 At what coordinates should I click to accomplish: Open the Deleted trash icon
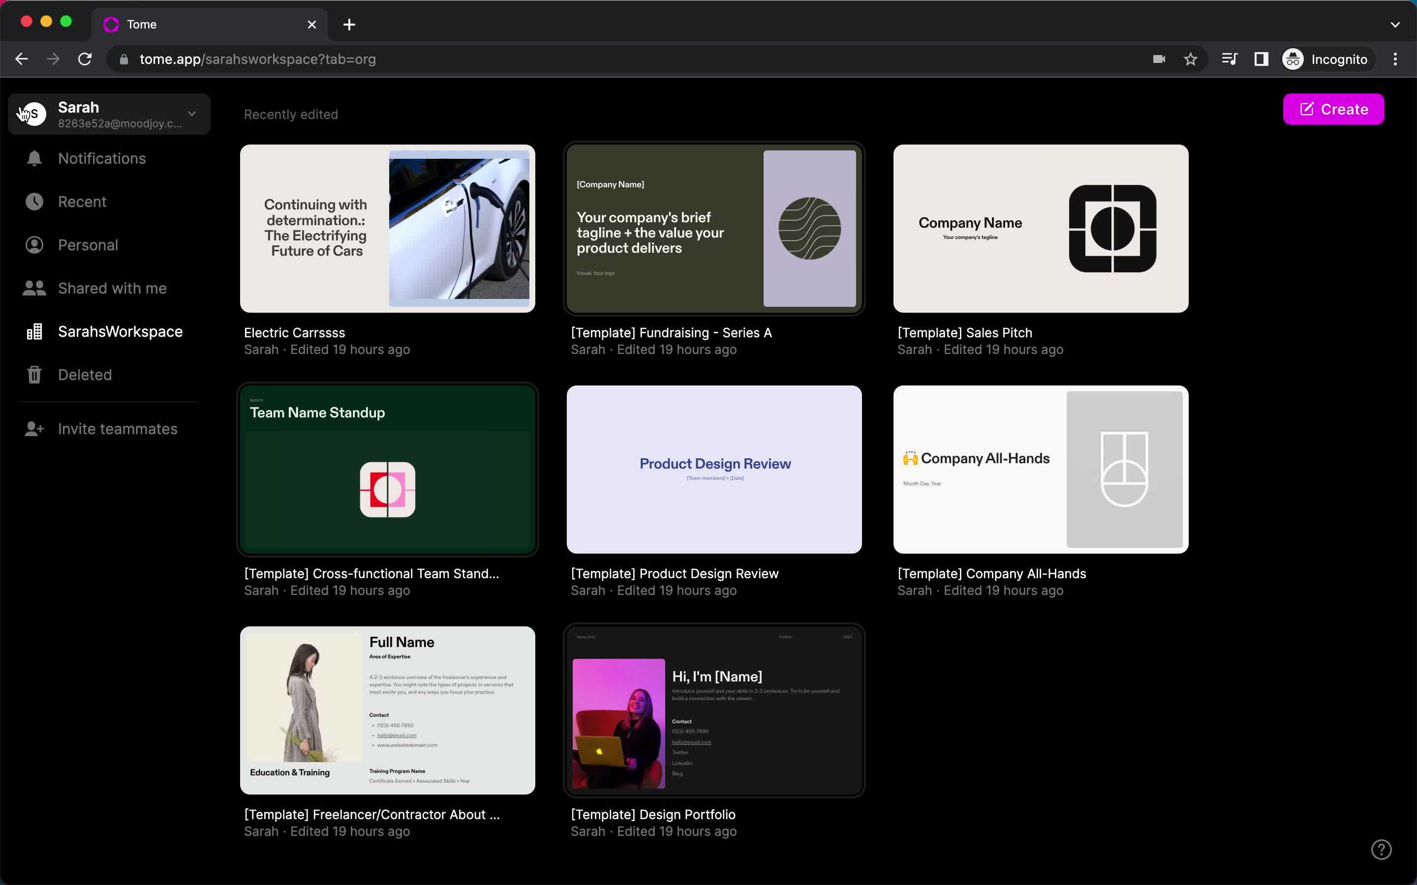(33, 374)
